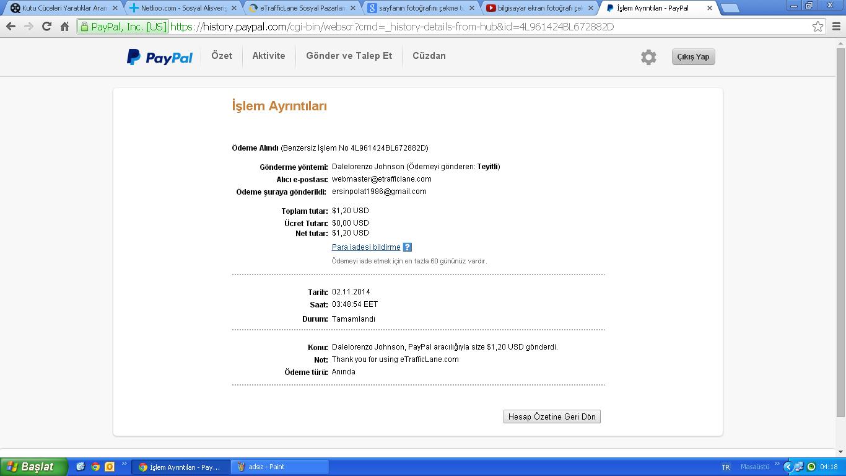Close the Kutu Cüceleri tab
This screenshot has height=476, width=846.
click(115, 8)
